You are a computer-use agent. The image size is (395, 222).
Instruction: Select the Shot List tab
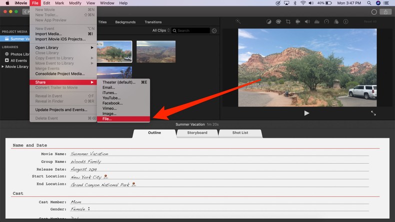pyautogui.click(x=240, y=133)
